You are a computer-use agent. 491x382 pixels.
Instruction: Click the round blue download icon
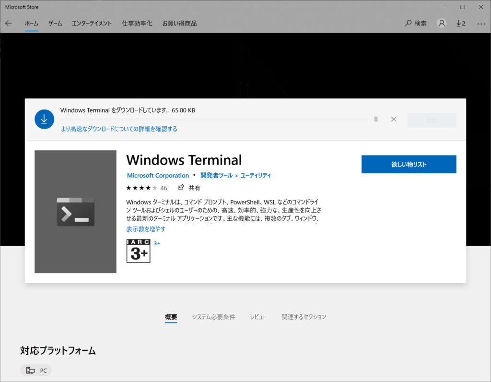pos(44,119)
